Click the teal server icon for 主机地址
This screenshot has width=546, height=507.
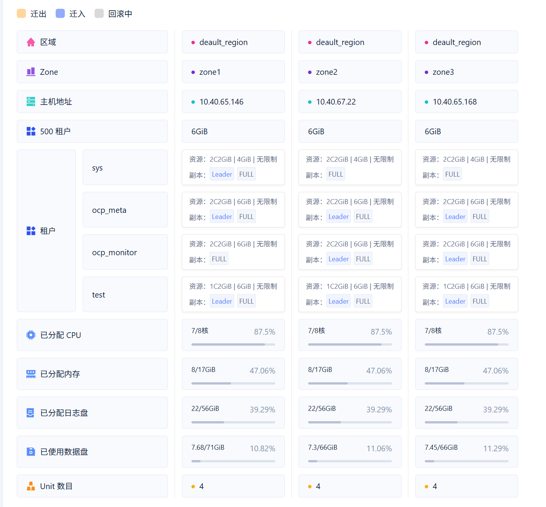[31, 102]
